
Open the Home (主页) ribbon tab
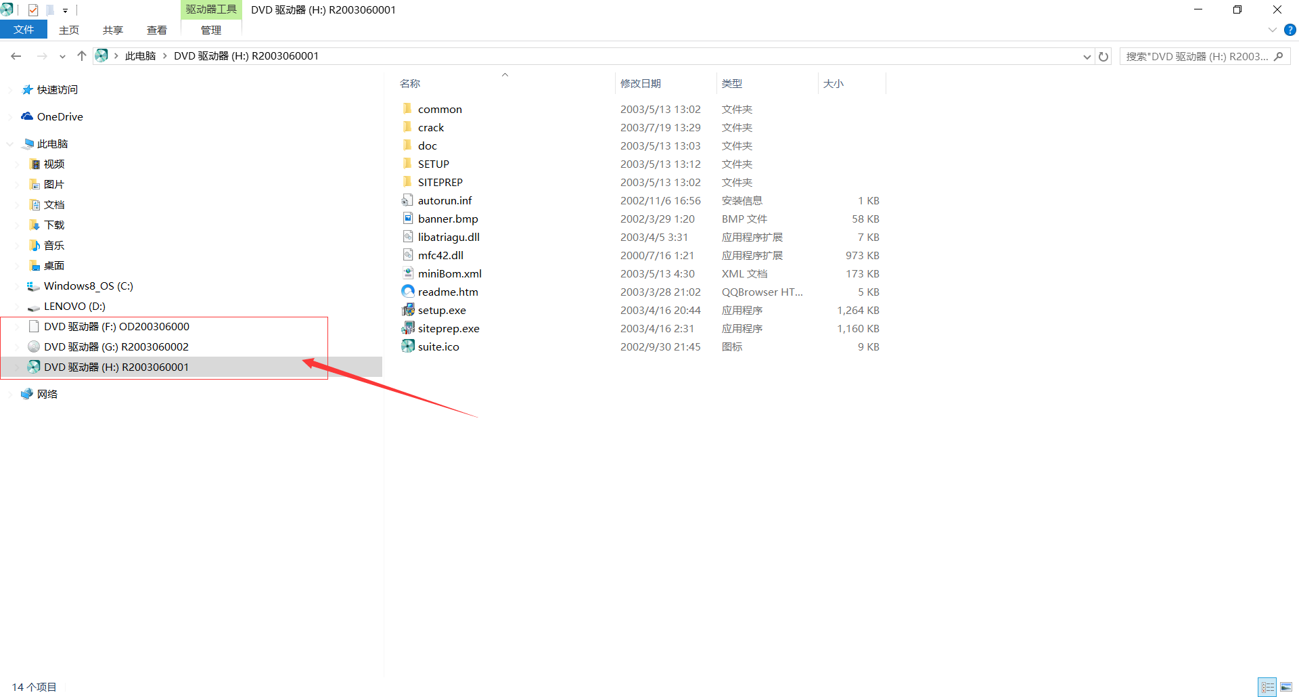coord(69,30)
